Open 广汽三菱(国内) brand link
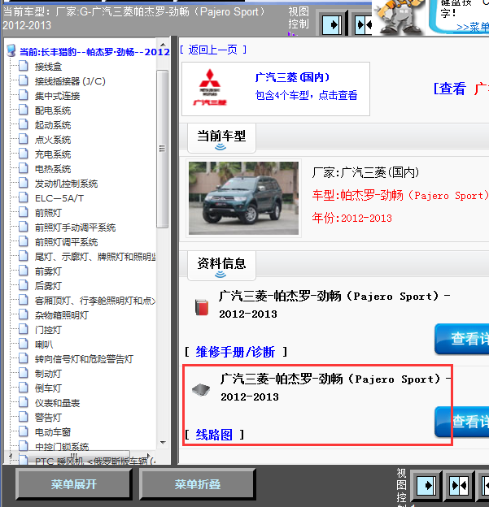This screenshot has width=489, height=507. tap(292, 78)
